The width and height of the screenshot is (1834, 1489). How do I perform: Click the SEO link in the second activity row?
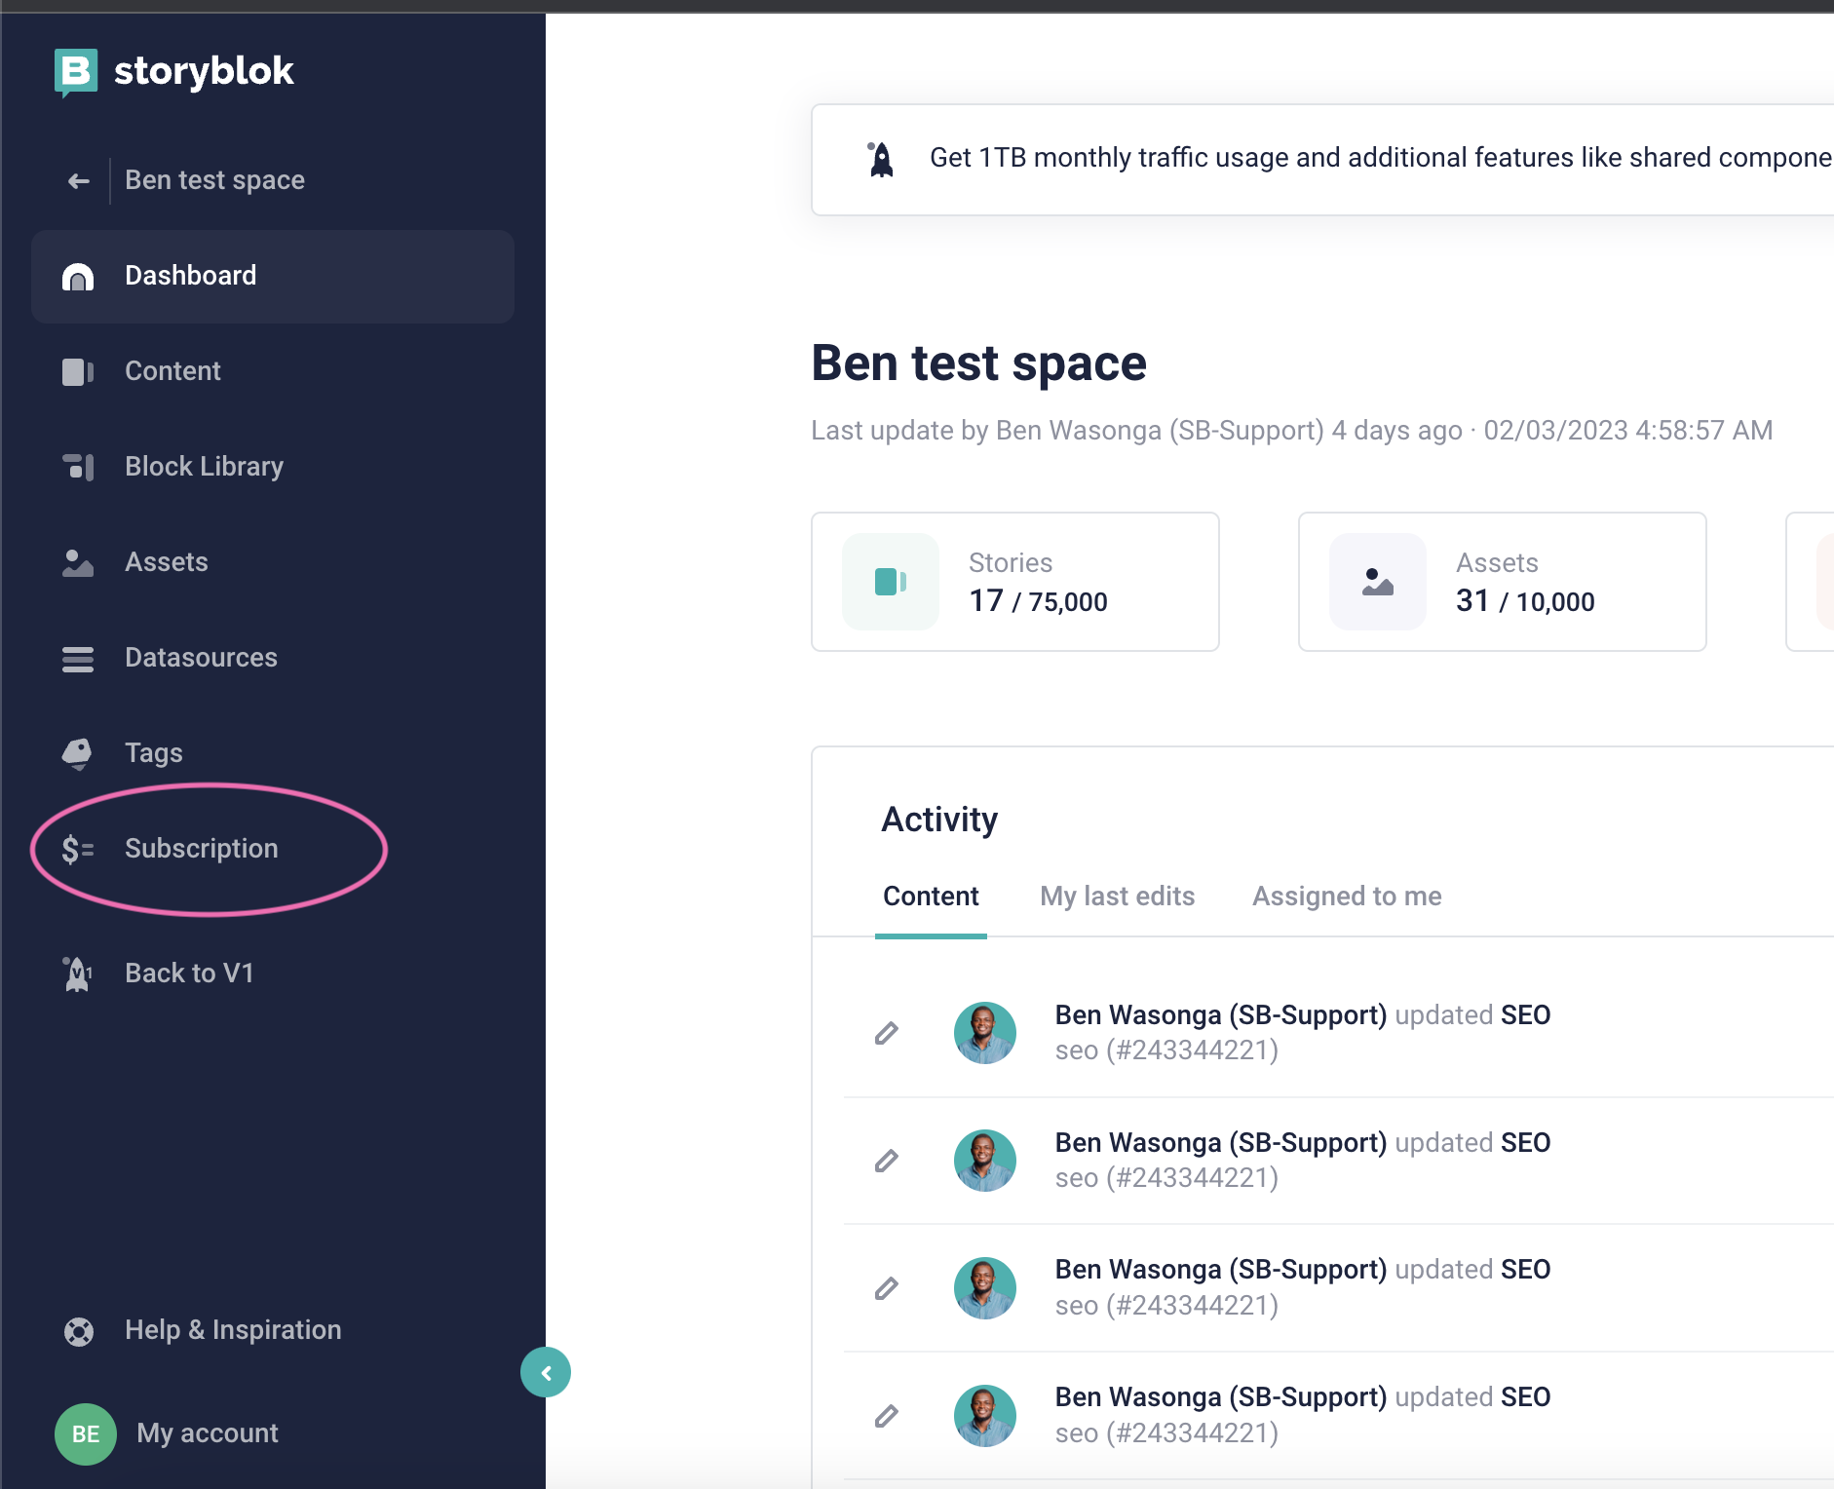tap(1525, 1143)
